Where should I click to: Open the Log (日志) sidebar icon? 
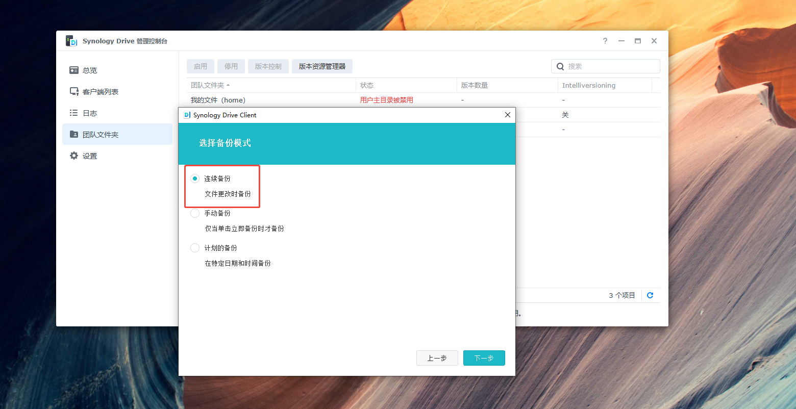(74, 113)
